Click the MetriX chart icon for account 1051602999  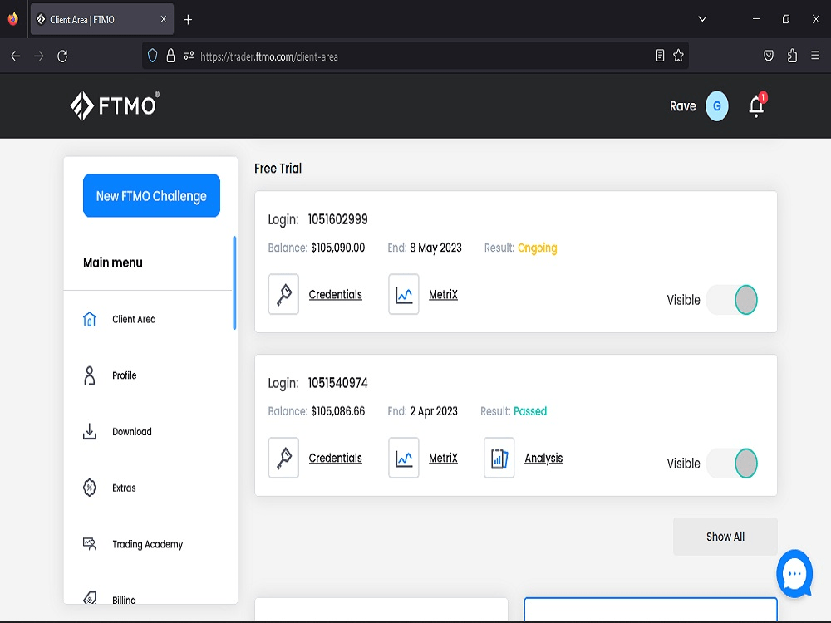coord(403,294)
